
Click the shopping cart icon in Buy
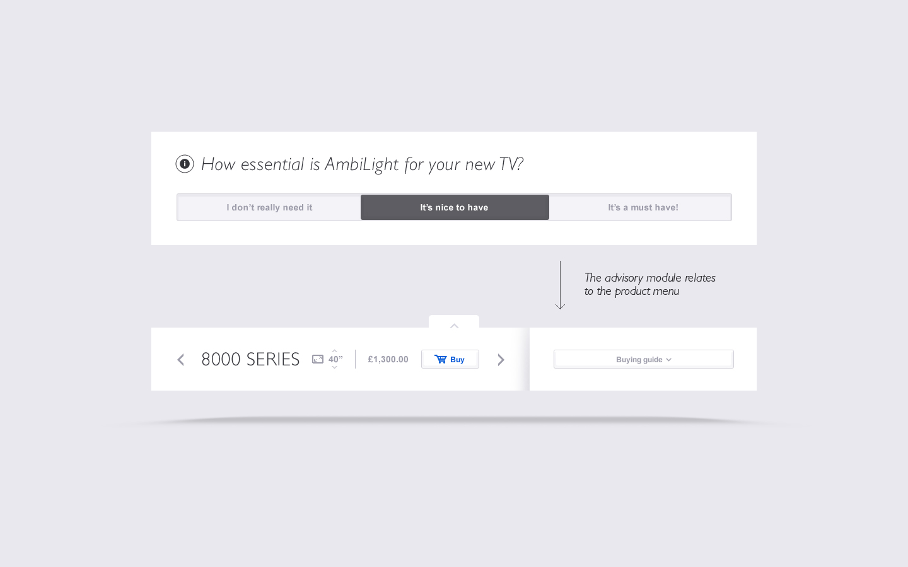click(x=441, y=359)
